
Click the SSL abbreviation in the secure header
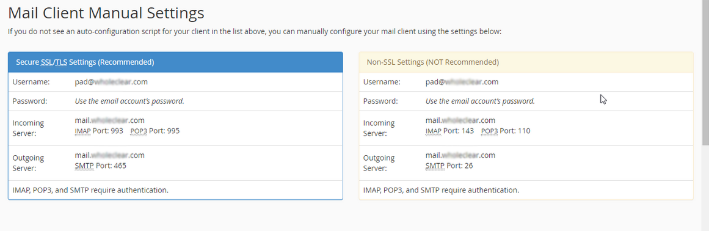coord(46,62)
